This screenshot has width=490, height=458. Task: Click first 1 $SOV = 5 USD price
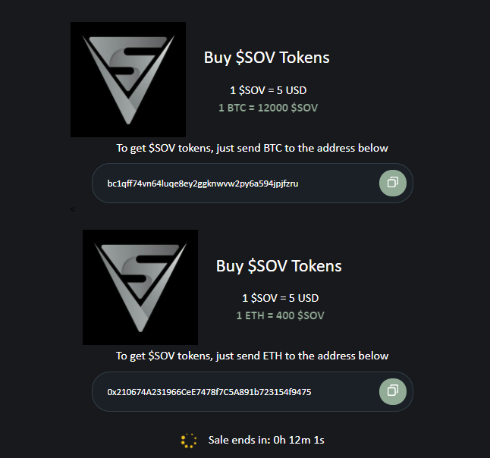click(x=268, y=90)
